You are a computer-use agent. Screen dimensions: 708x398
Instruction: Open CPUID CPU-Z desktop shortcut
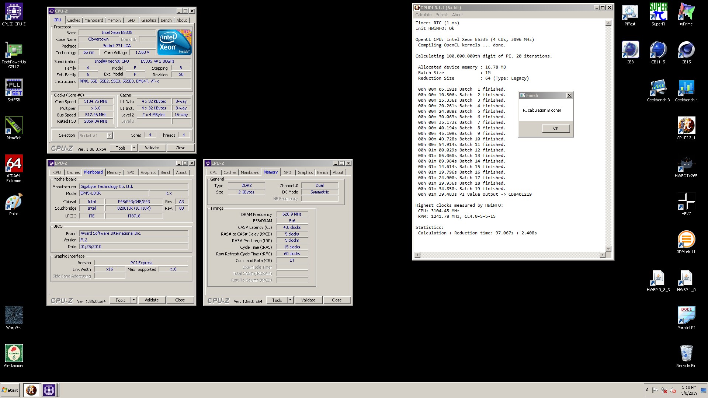[14, 15]
